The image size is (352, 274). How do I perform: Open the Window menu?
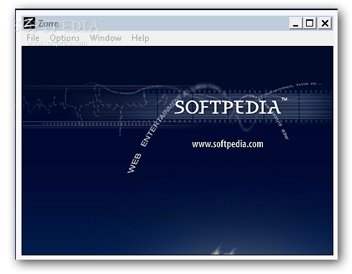[106, 38]
